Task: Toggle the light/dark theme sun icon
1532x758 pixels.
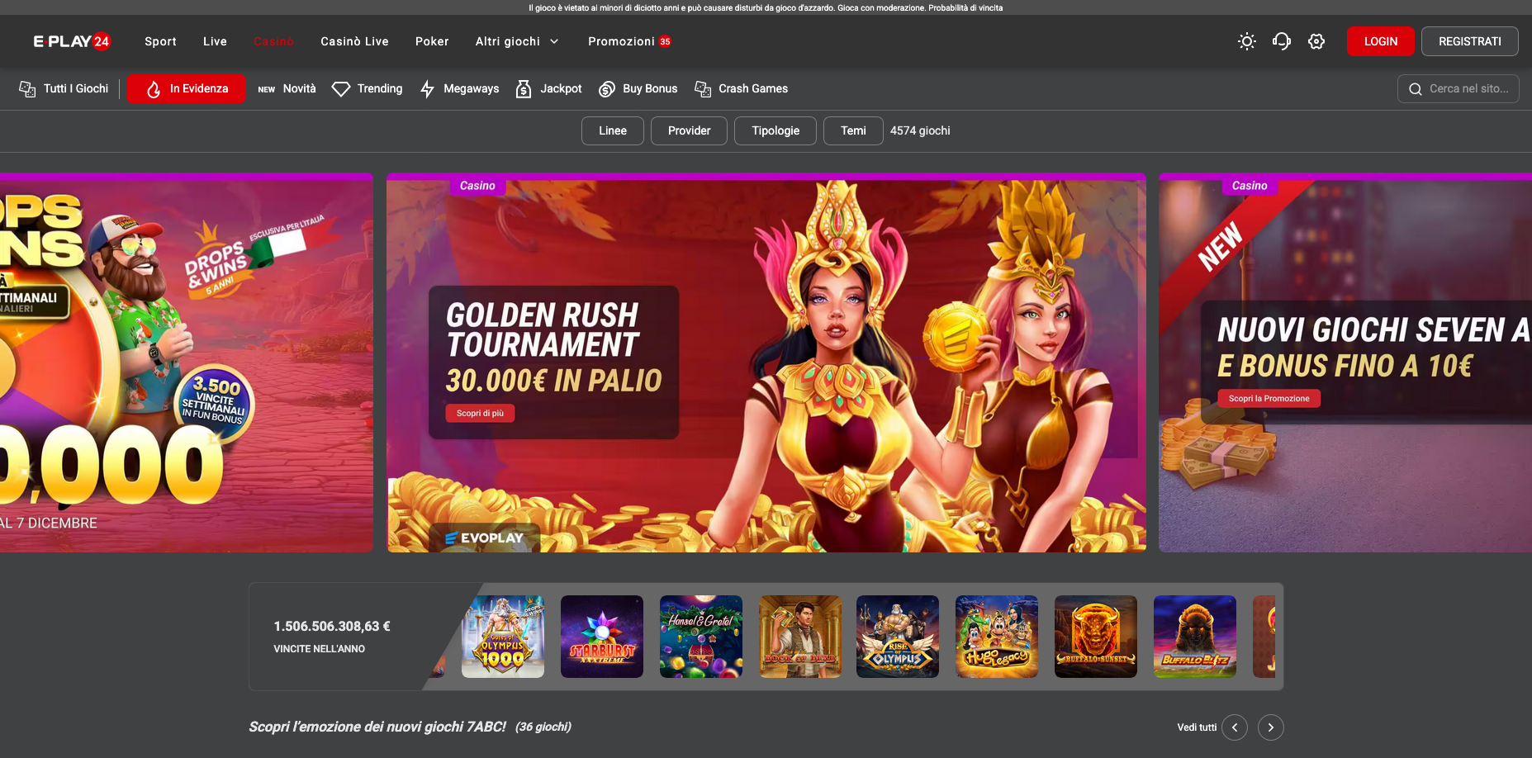Action: click(x=1246, y=41)
